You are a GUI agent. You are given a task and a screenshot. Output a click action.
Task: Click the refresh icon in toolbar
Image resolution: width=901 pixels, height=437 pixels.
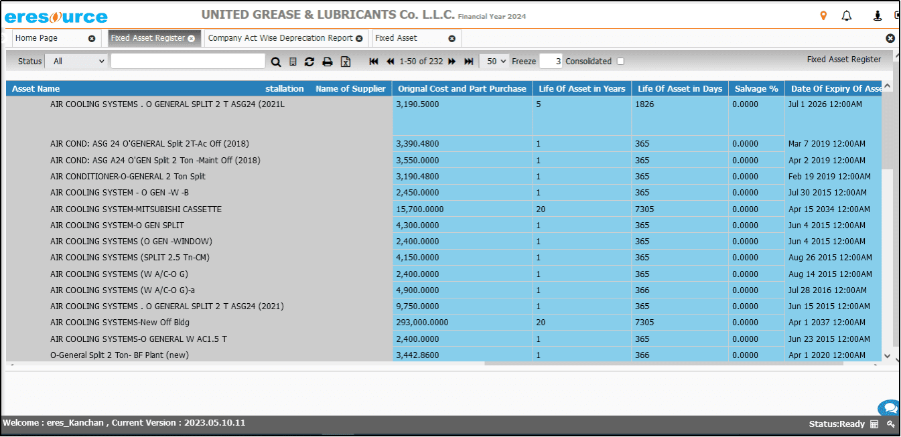(x=309, y=62)
